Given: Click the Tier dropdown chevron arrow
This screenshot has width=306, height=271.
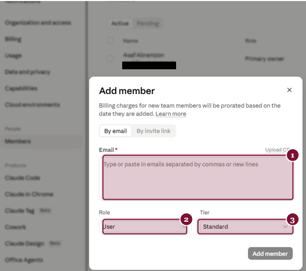Looking at the screenshot, I should click(285, 227).
